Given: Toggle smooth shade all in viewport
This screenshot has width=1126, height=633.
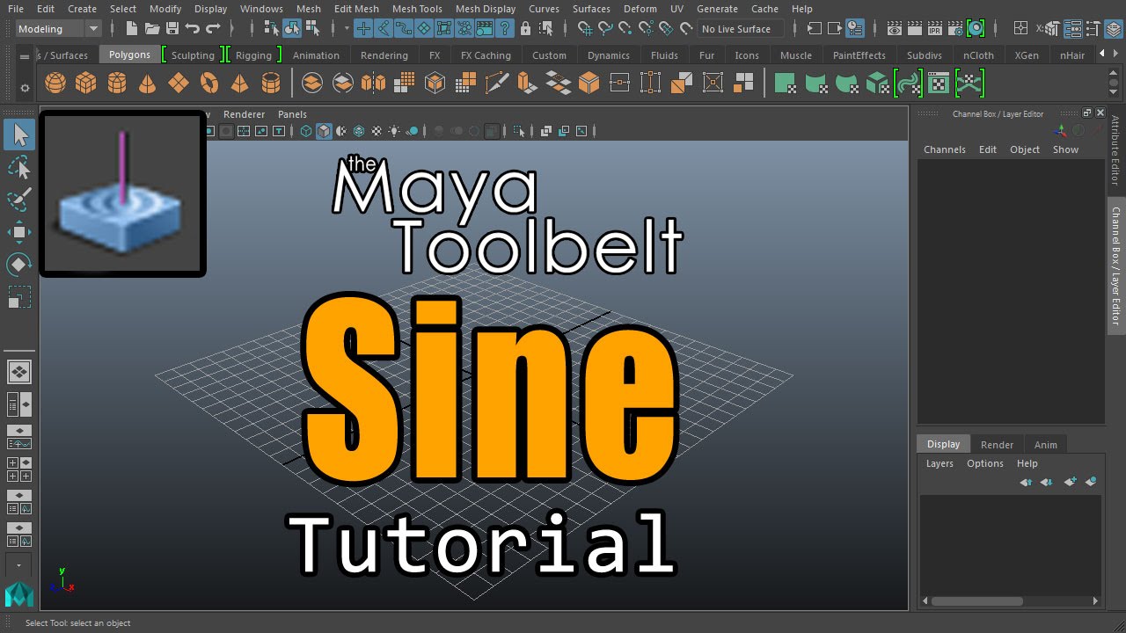Looking at the screenshot, I should point(324,131).
